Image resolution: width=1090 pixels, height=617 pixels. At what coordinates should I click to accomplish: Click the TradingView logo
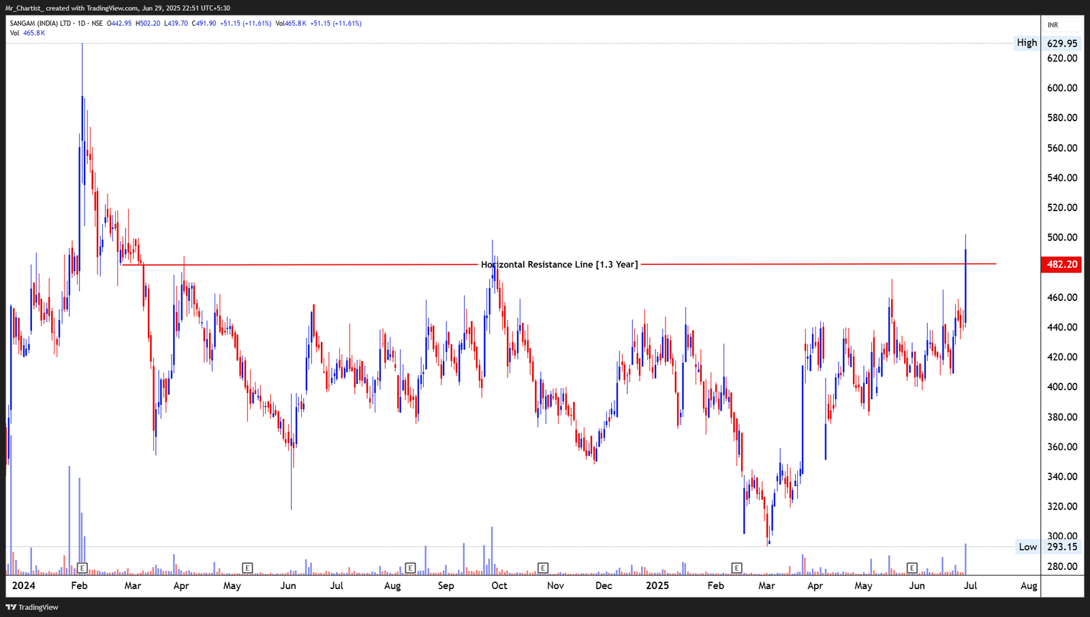(32, 607)
